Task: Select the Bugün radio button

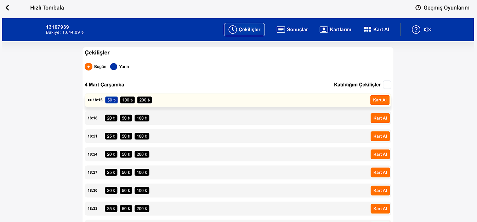Action: click(x=89, y=67)
